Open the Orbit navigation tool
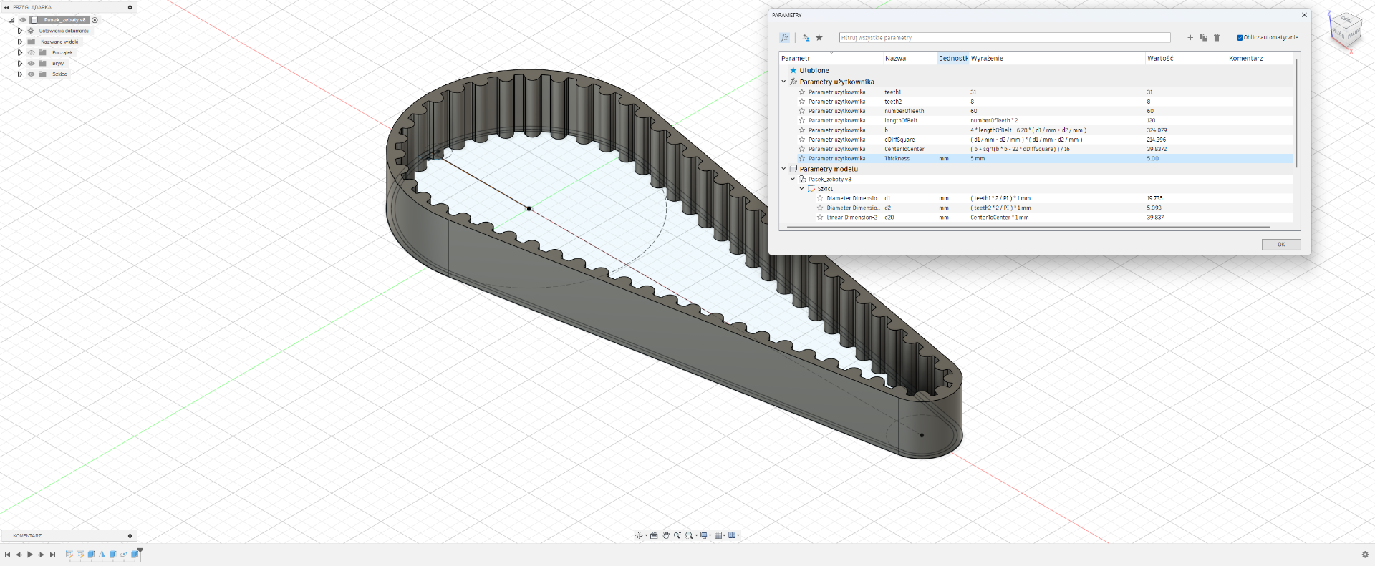Screen dimensions: 1375x566 pos(639,535)
